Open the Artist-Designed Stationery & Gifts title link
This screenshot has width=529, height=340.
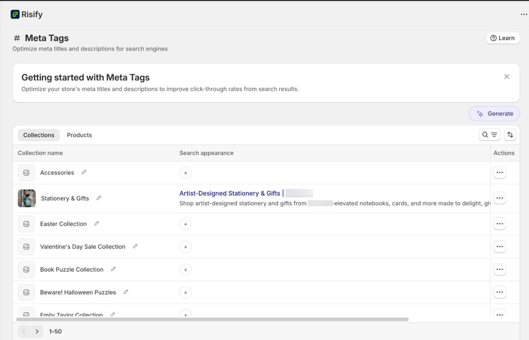click(x=230, y=193)
